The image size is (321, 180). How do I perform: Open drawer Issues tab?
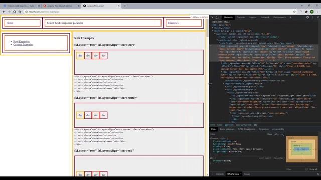point(247,174)
